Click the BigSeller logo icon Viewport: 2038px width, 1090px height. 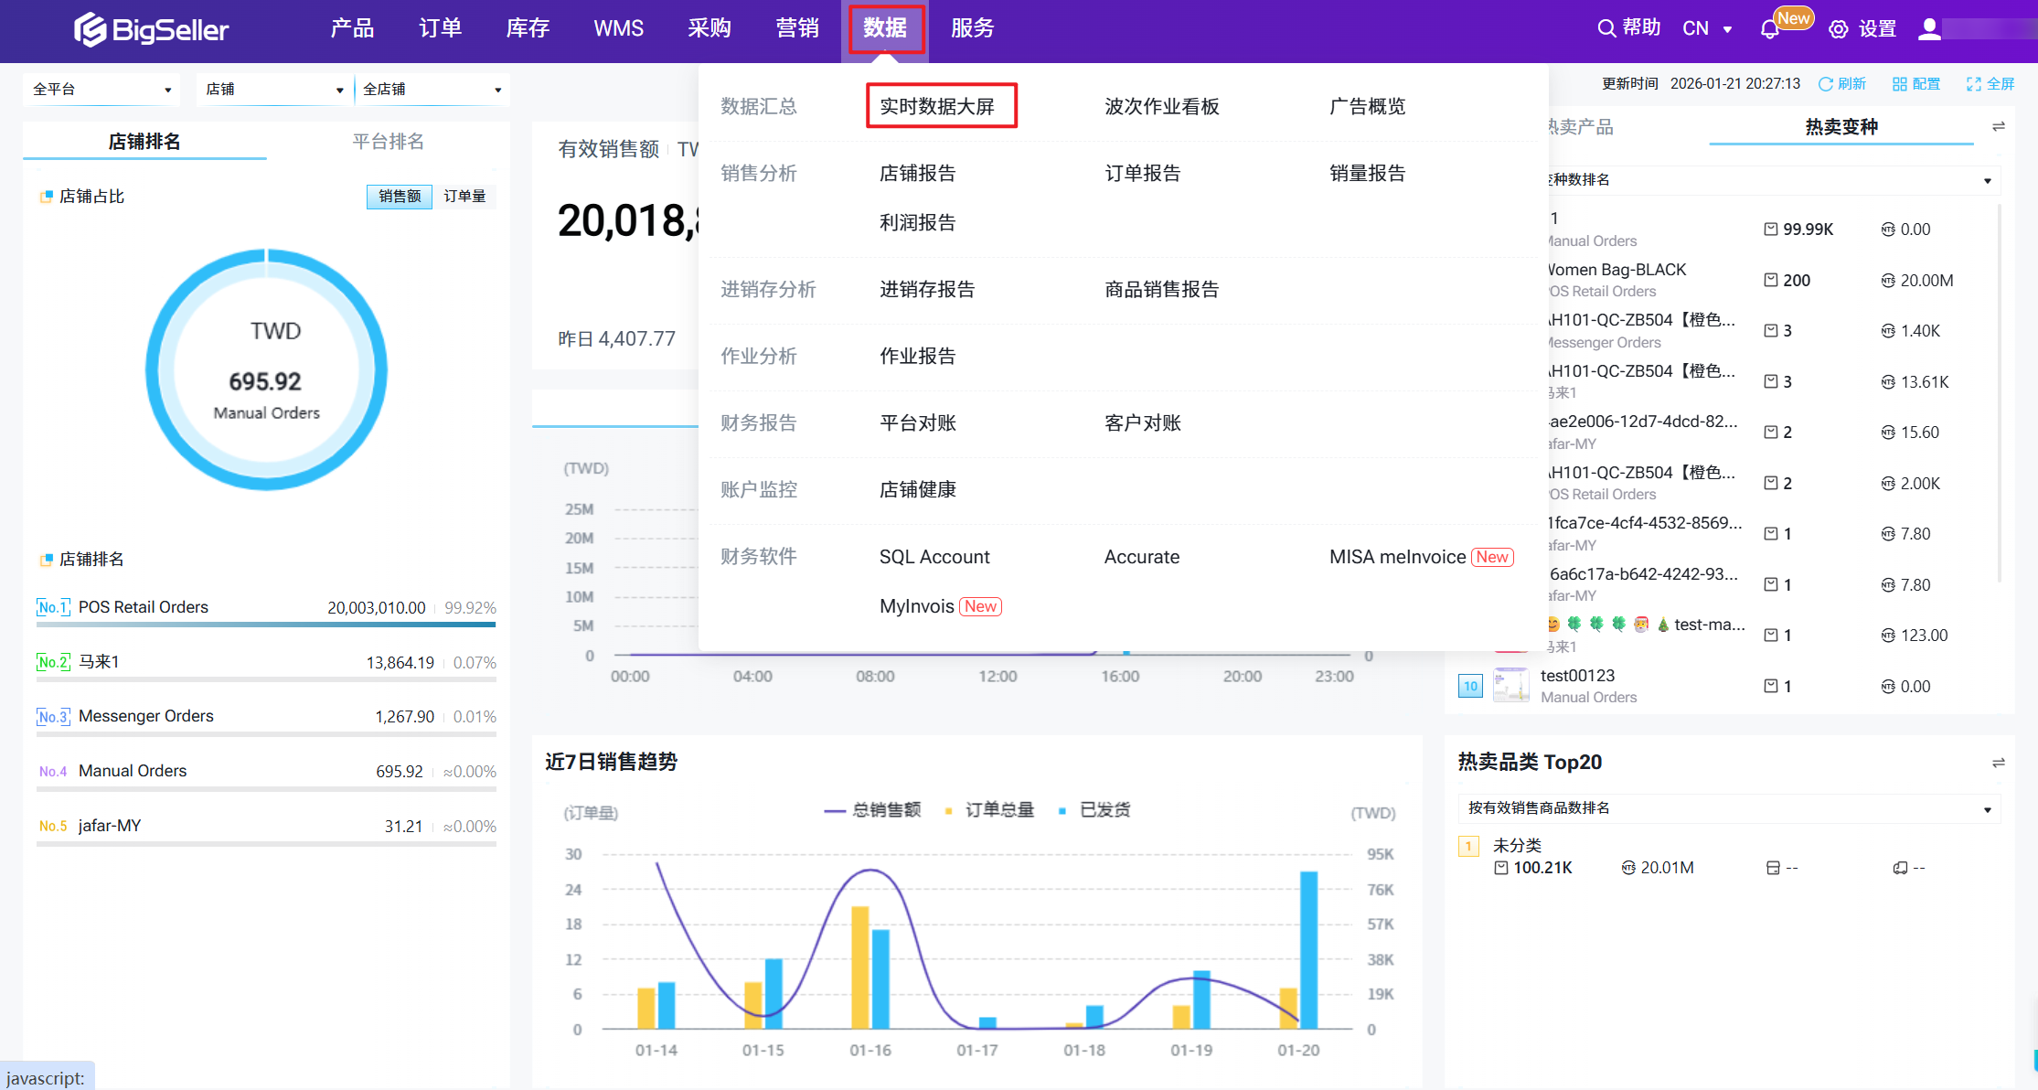[x=90, y=29]
